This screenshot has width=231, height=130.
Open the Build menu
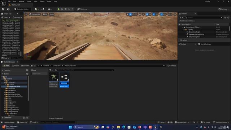[x=35, y=1]
